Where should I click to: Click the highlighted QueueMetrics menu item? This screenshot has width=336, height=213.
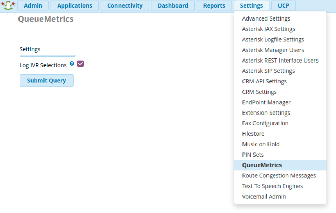[262, 165]
